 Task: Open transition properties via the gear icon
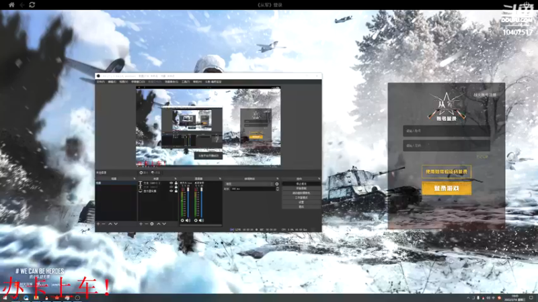[277, 184]
